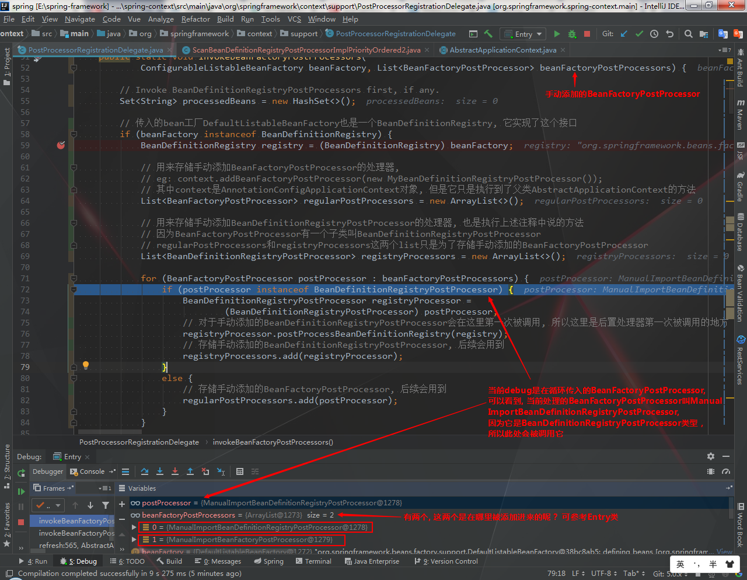Resume program in debug side toolbar

point(21,491)
